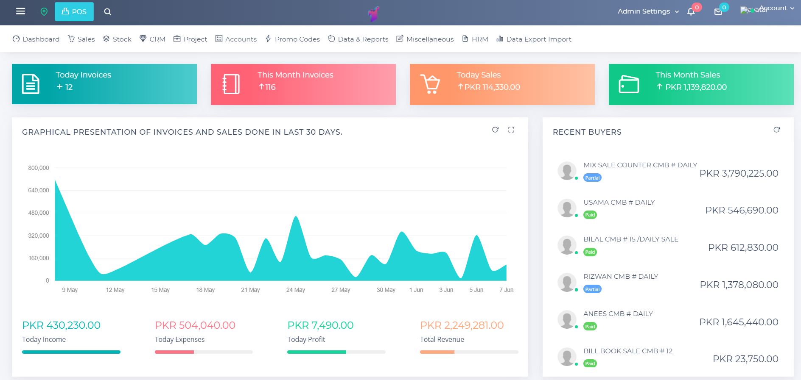Click the POS button

74,11
